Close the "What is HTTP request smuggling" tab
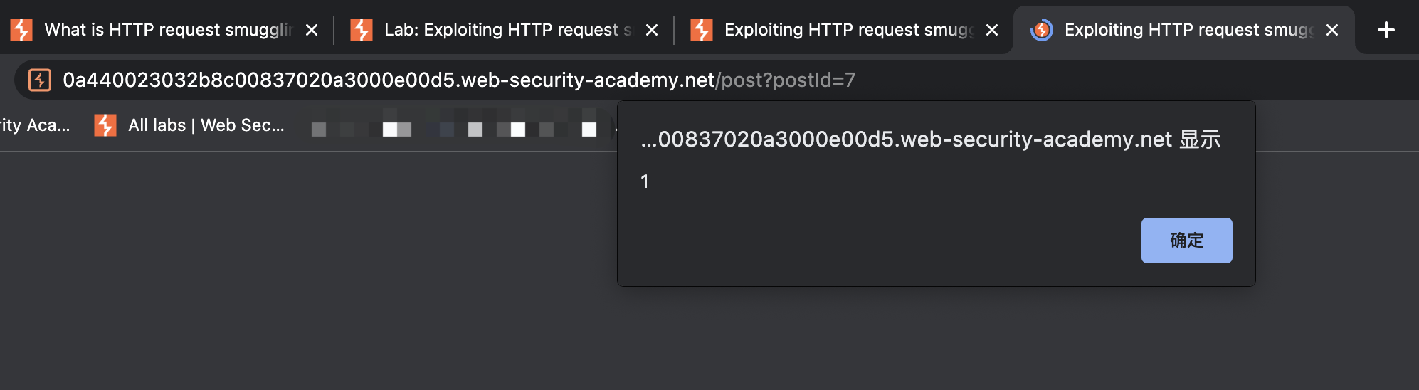Image resolution: width=1419 pixels, height=390 pixels. coord(312,30)
